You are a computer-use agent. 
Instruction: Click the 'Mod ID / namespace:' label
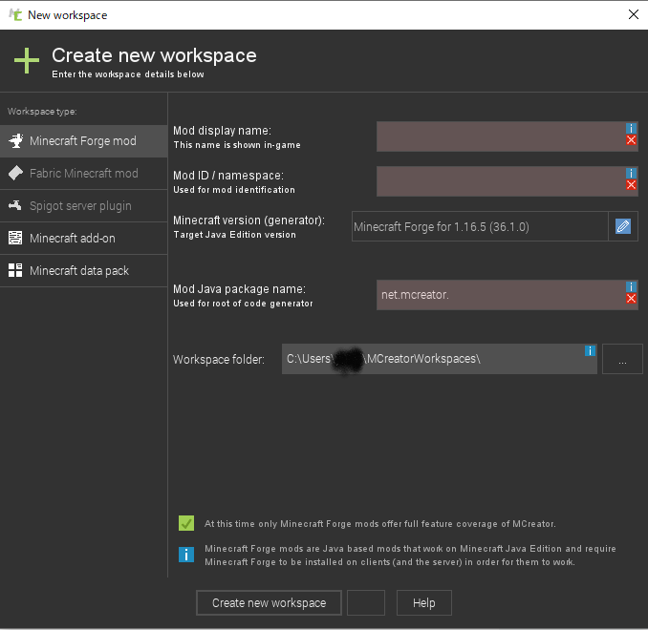pos(228,176)
